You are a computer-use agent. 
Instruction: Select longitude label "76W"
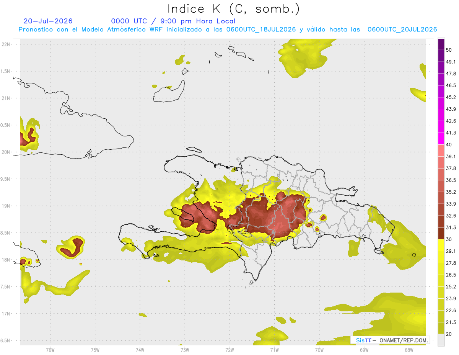[x=50, y=350]
